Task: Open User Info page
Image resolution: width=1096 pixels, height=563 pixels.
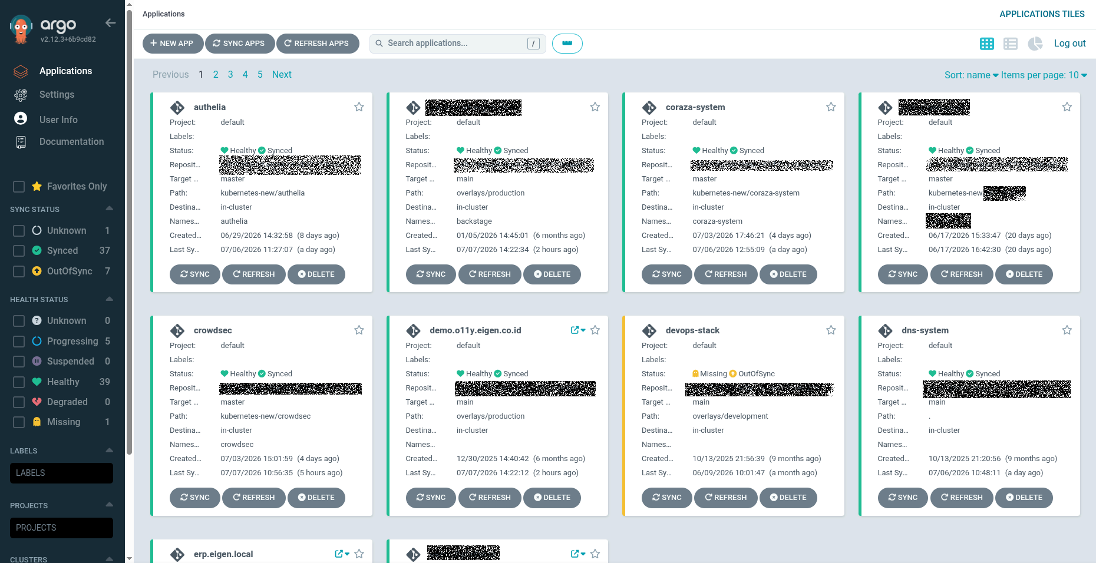Action: 58,120
